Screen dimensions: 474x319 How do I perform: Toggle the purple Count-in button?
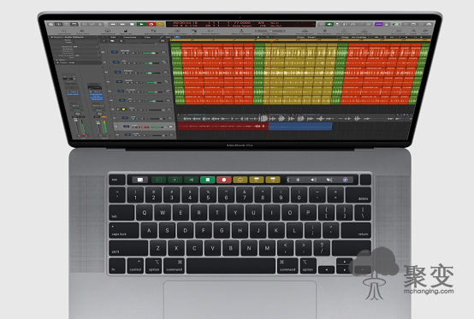tap(379, 24)
